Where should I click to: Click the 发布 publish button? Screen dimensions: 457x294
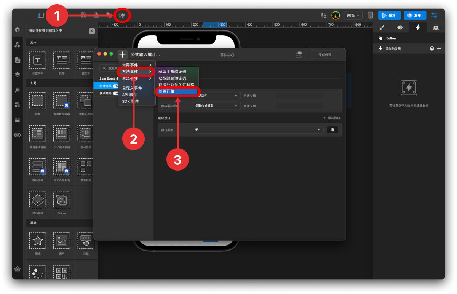(x=415, y=15)
